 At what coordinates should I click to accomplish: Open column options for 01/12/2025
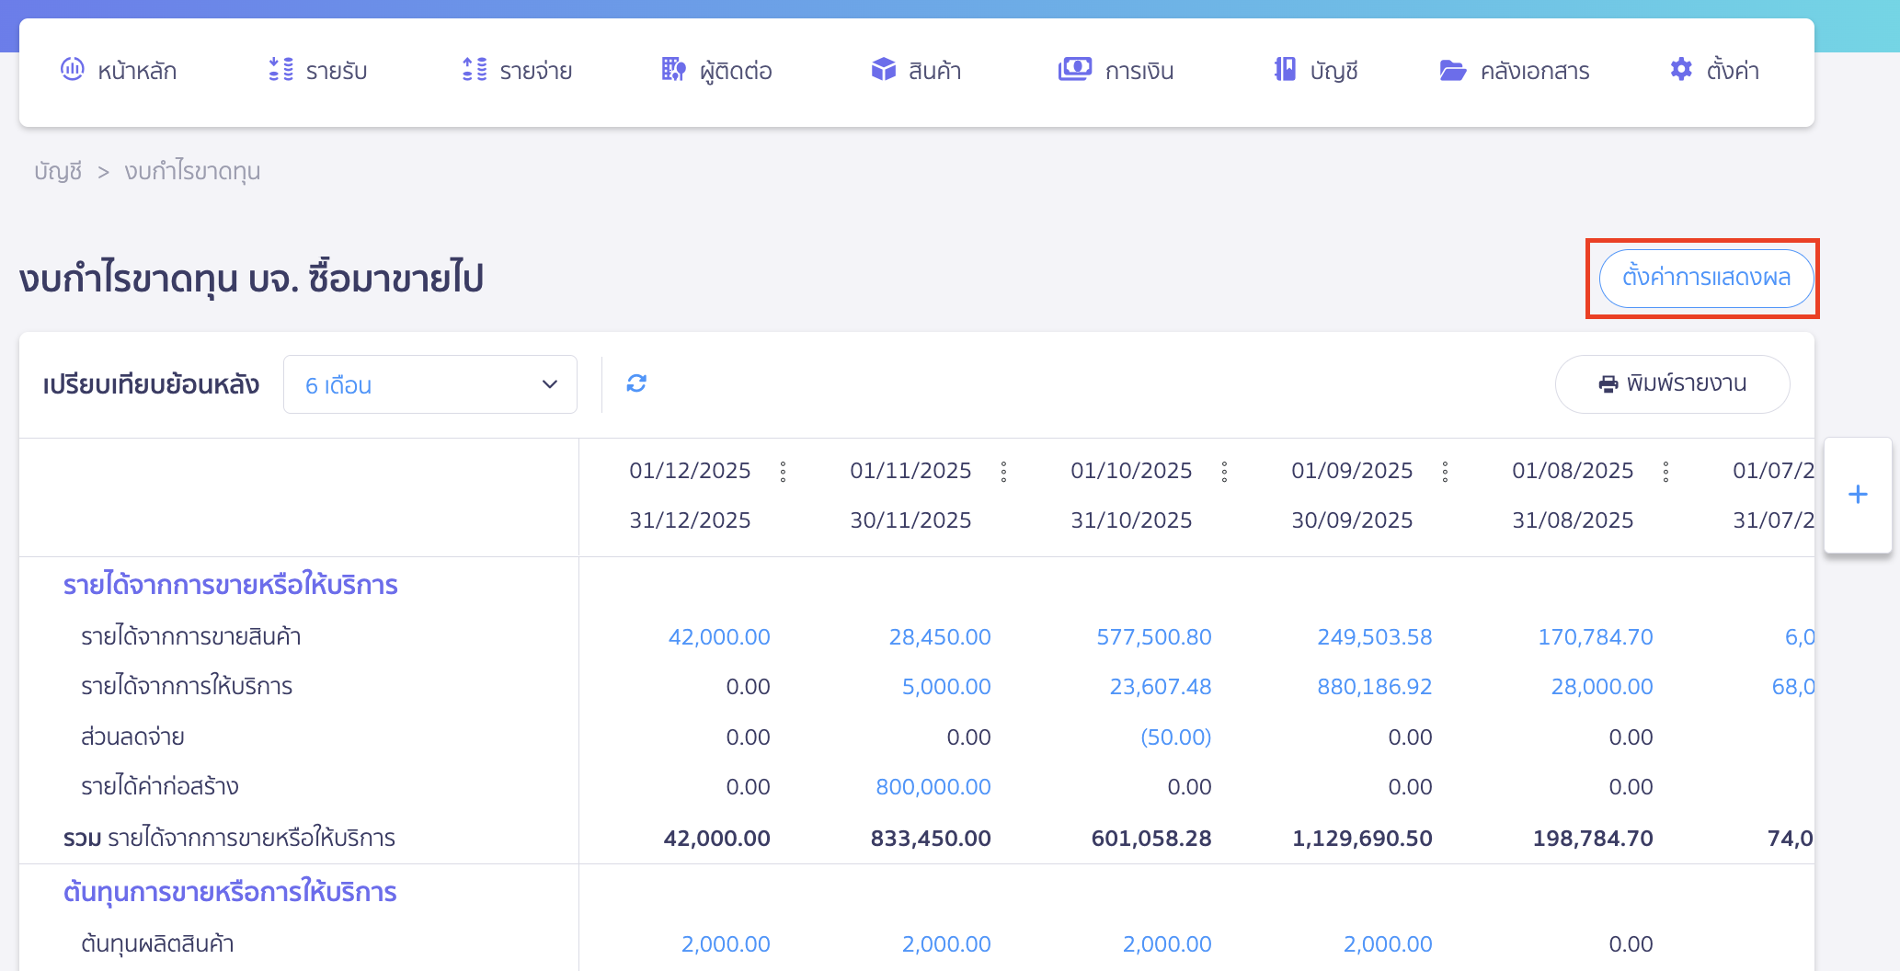(x=784, y=471)
